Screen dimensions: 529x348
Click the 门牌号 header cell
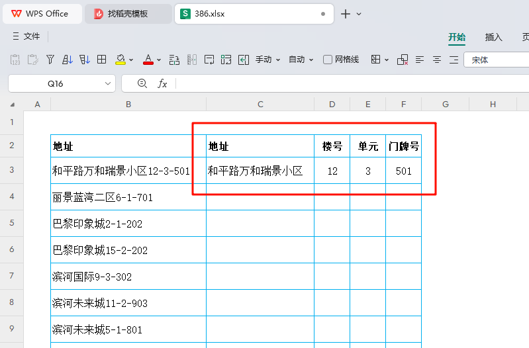click(x=403, y=146)
